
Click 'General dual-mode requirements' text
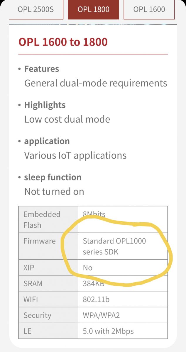coord(96,83)
